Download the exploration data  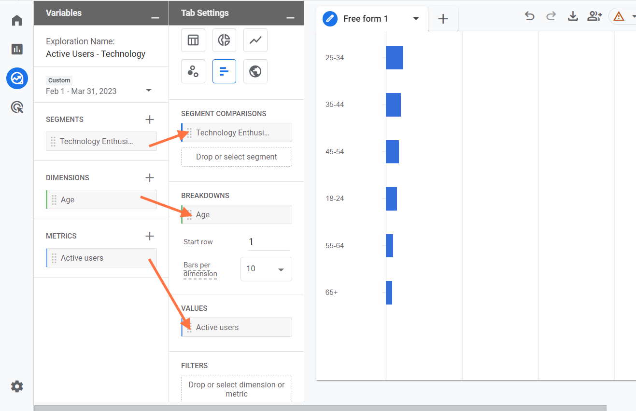click(x=573, y=16)
